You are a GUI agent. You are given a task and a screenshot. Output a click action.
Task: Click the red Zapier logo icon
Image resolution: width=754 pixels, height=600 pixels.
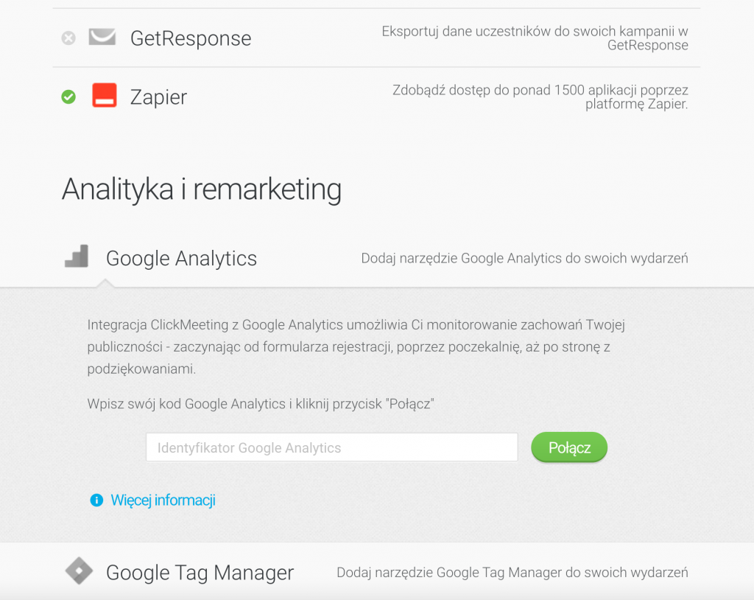click(105, 96)
